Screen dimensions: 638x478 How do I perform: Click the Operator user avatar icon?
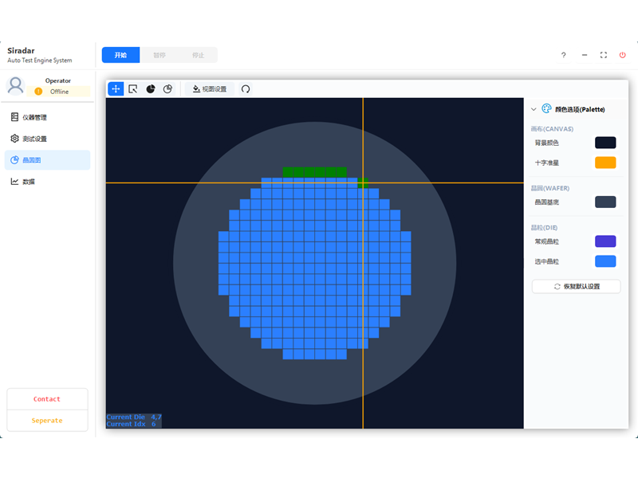coord(16,85)
